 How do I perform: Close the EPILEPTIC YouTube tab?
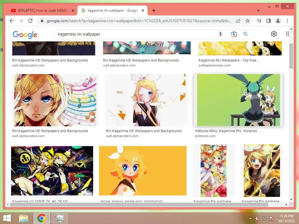(73, 10)
